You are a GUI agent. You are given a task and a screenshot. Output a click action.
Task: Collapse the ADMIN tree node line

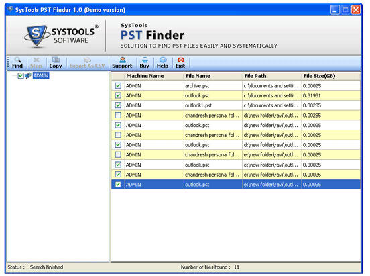pos(14,76)
